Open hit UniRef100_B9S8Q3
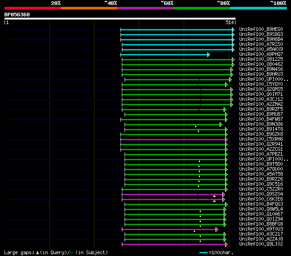The image size is (291, 256). pos(261,34)
